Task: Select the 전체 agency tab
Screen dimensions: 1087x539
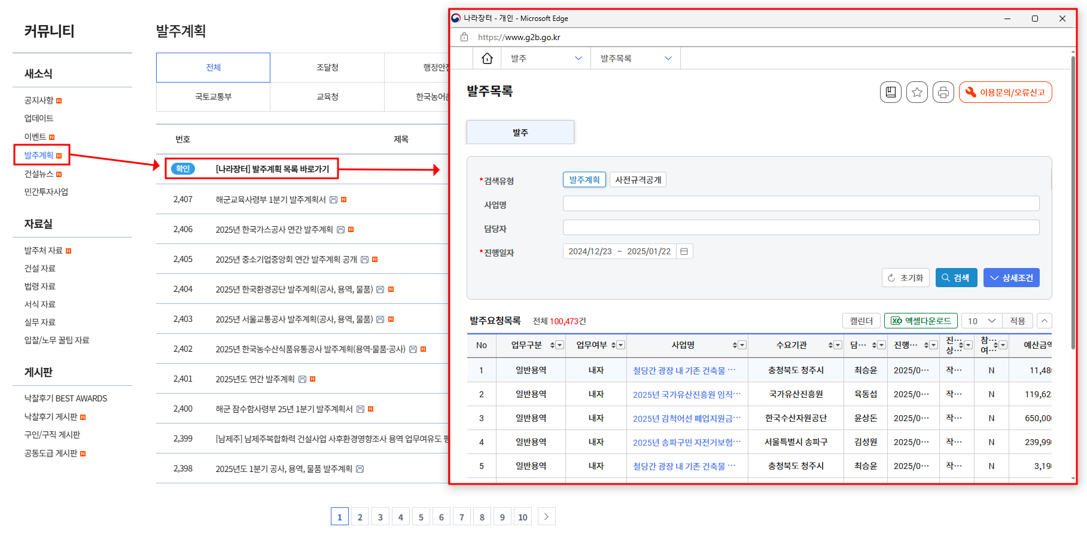Action: pyautogui.click(x=214, y=68)
